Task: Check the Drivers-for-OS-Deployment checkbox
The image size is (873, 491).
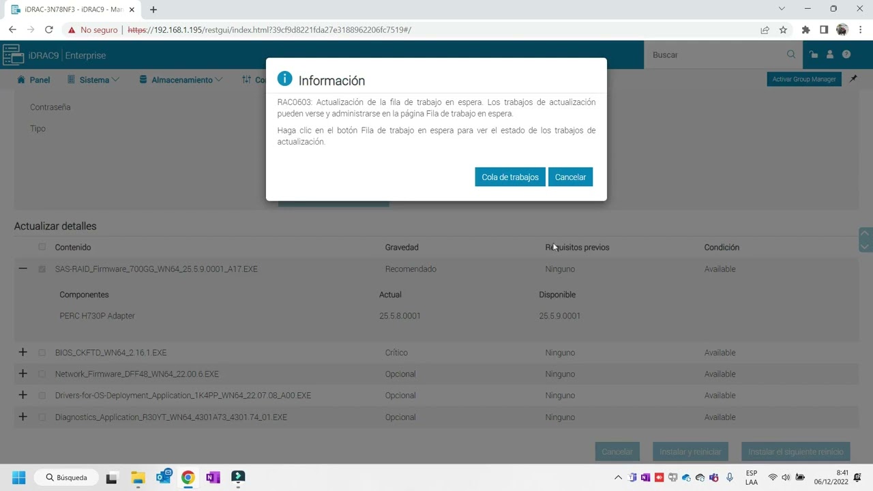Action: coord(42,396)
